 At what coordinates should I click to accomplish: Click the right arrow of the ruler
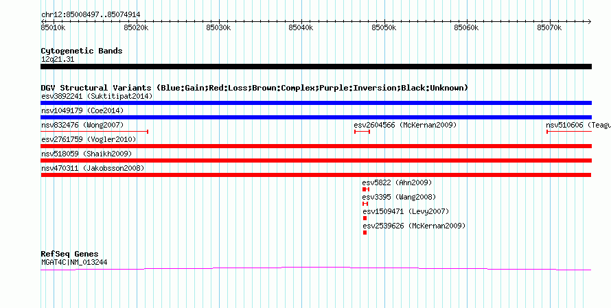[x=590, y=21]
